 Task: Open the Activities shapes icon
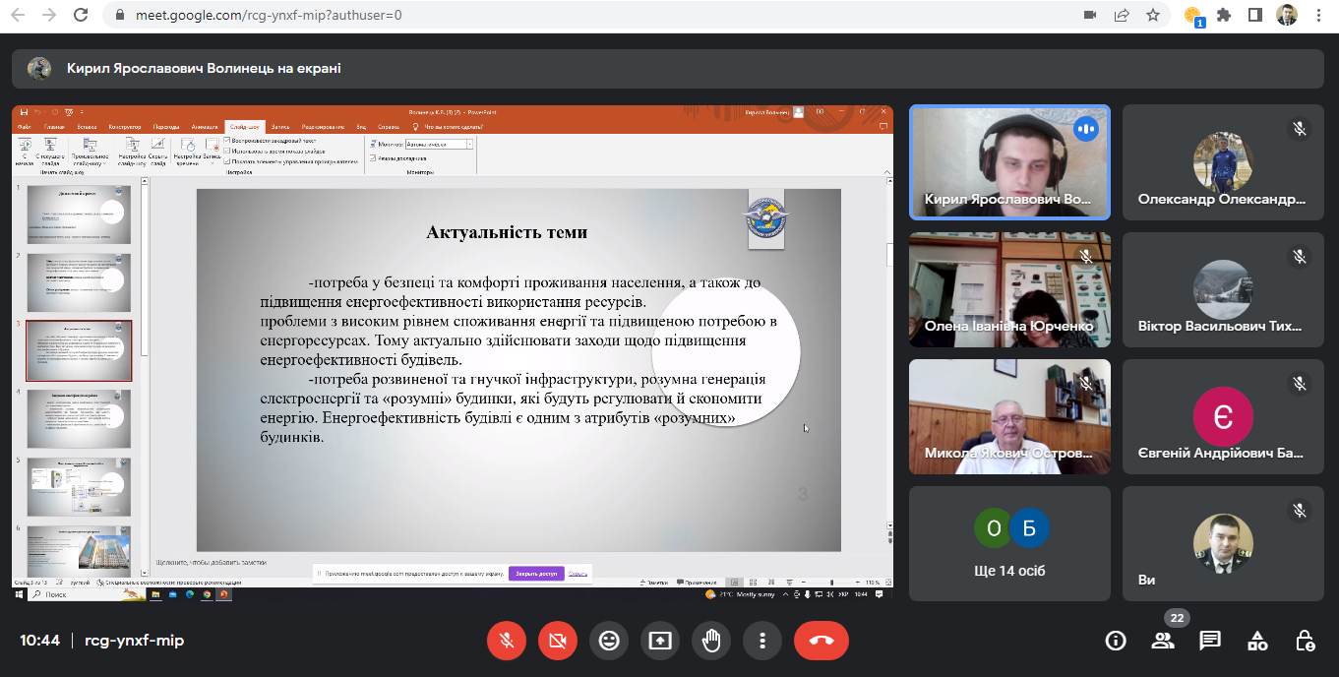1257,641
